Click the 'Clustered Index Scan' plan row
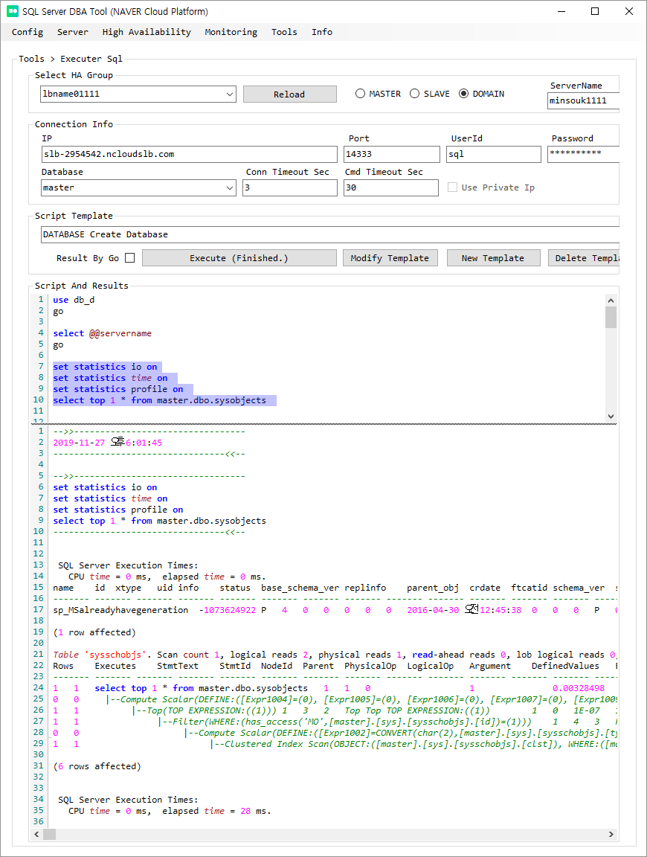The width and height of the screenshot is (647, 857). coord(414,744)
